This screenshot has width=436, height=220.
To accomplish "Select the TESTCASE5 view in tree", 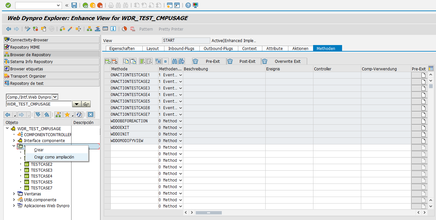I will click(42, 182).
